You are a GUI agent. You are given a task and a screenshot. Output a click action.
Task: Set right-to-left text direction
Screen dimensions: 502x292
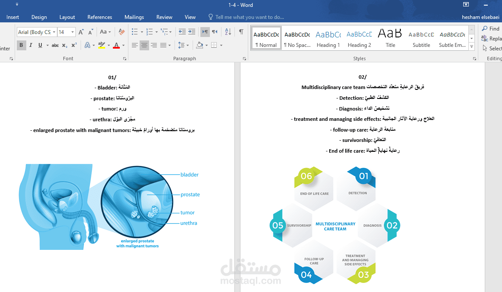pos(215,32)
